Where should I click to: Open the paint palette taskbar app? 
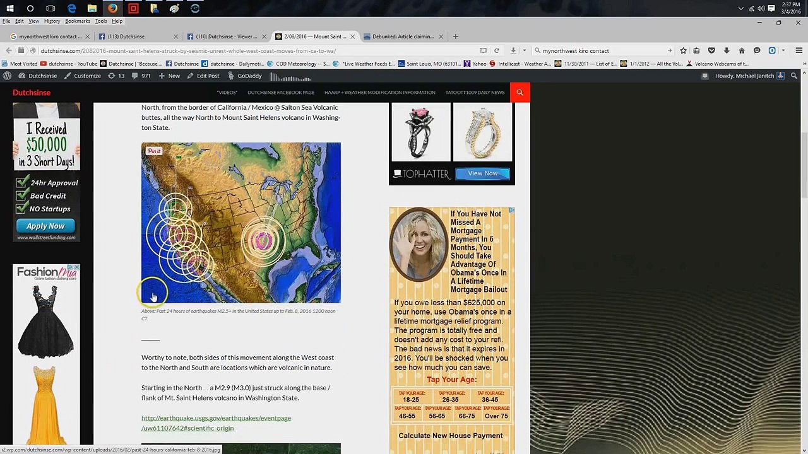[174, 8]
